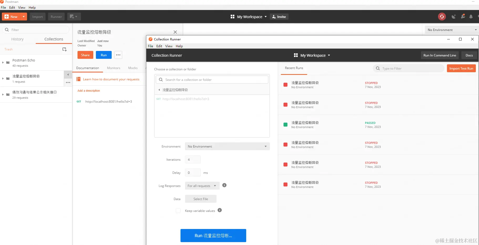Open three-dot options for 流量监控熔断降级 collection
Screen dimensions: 479x245
click(x=68, y=82)
